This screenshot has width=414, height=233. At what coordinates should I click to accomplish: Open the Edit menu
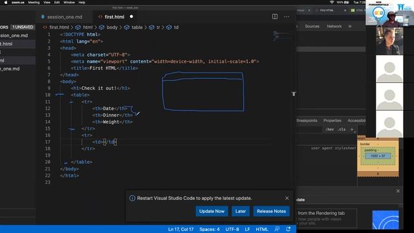(x=57, y=3)
